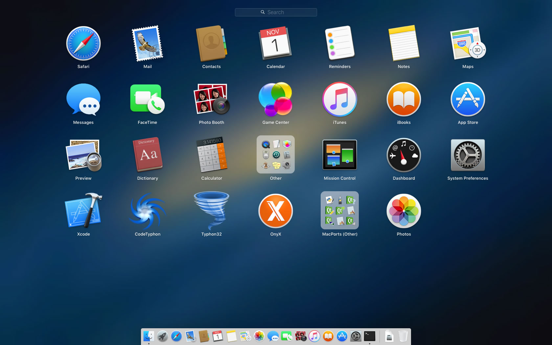Open Terminal from the Dock
The image size is (552, 345).
click(370, 336)
